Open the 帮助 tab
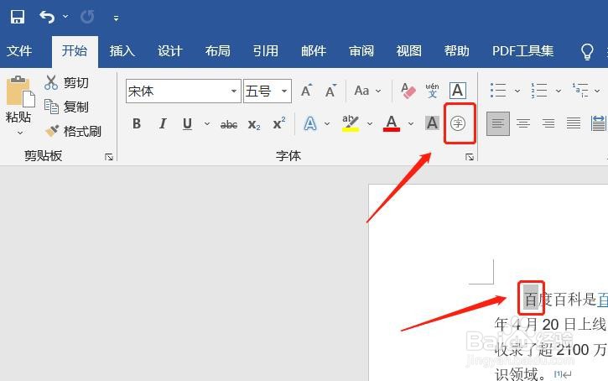Image resolution: width=608 pixels, height=381 pixels. [x=457, y=51]
